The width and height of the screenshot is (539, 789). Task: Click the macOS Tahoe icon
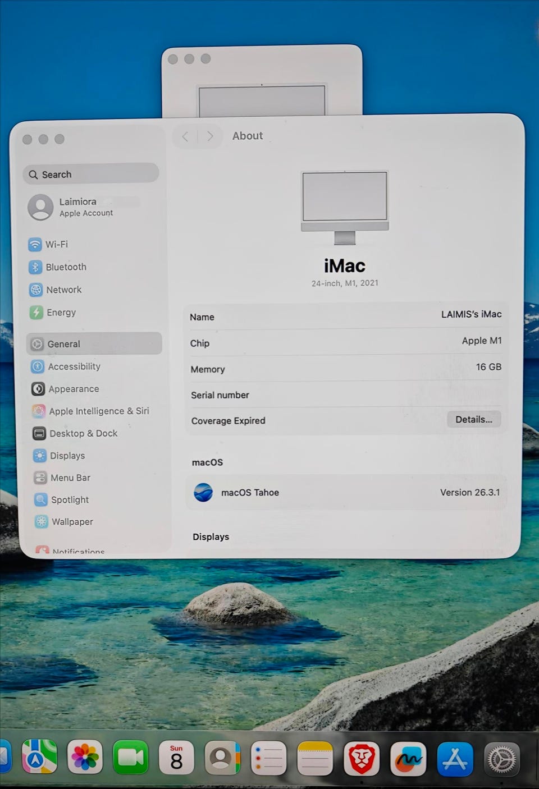[x=203, y=492]
